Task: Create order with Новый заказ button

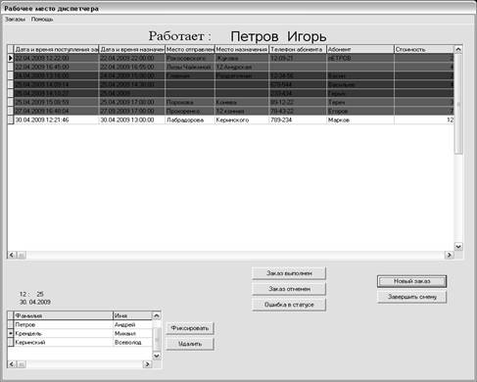Action: point(411,281)
